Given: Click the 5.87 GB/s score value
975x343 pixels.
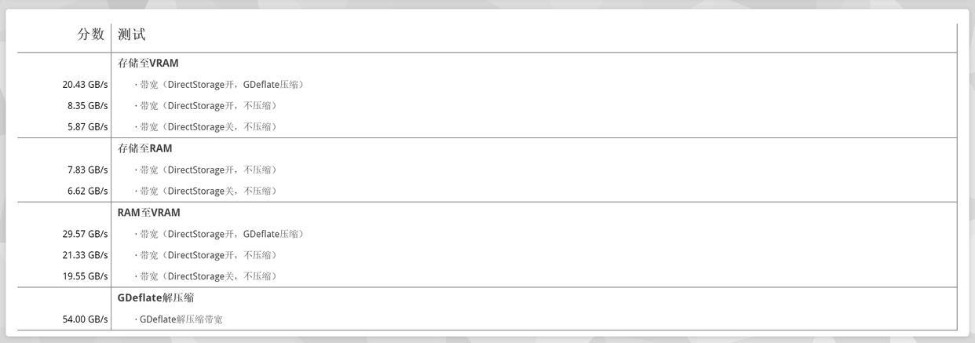Looking at the screenshot, I should tap(87, 127).
